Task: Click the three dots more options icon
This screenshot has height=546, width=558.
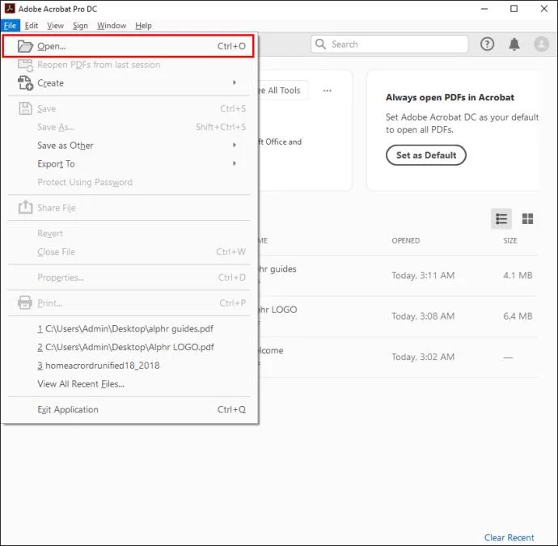Action: [327, 91]
